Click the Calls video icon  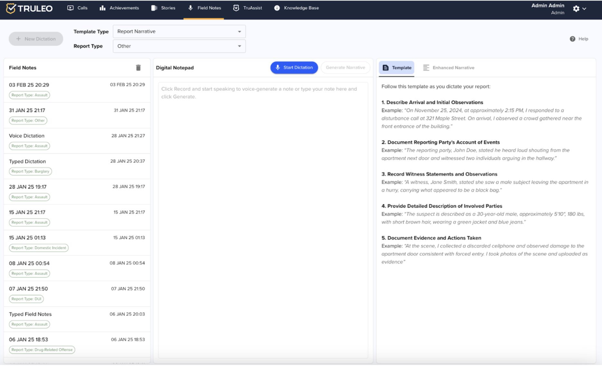[70, 8]
